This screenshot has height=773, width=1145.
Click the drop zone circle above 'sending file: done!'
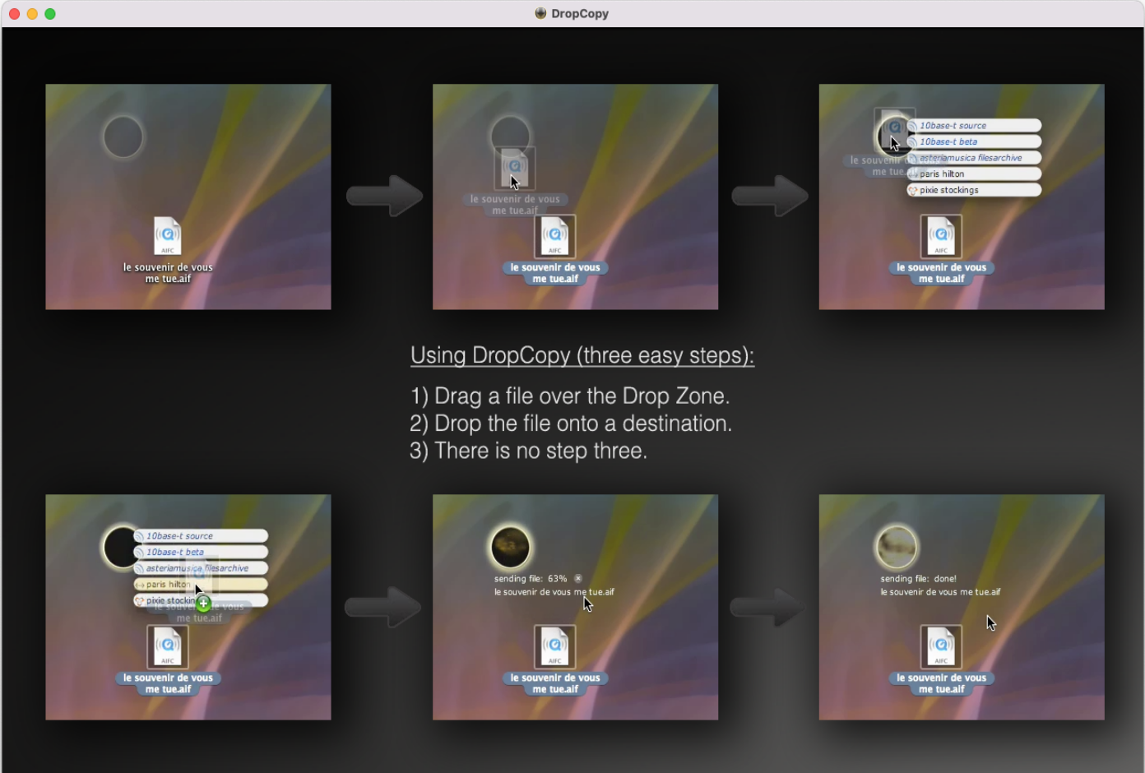pos(896,547)
